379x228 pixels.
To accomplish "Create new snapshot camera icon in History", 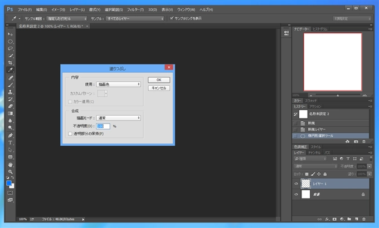I will tap(356, 142).
